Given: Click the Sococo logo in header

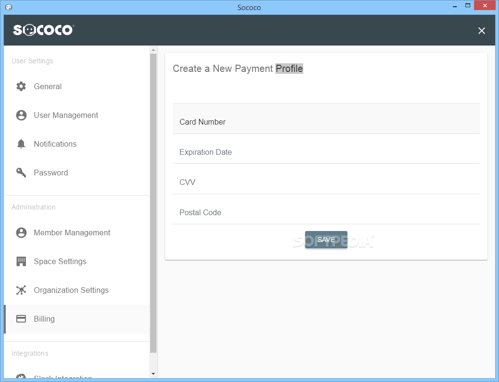Looking at the screenshot, I should click(x=43, y=30).
